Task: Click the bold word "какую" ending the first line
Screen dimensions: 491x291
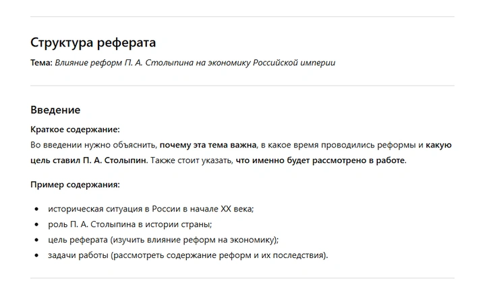Action: click(438, 145)
